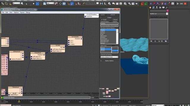This screenshot has height=106, width=190.
Task: Open the Render Setup icon
Action: (129, 4)
